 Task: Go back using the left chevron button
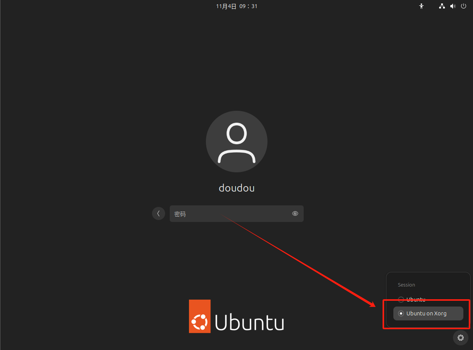[159, 213]
